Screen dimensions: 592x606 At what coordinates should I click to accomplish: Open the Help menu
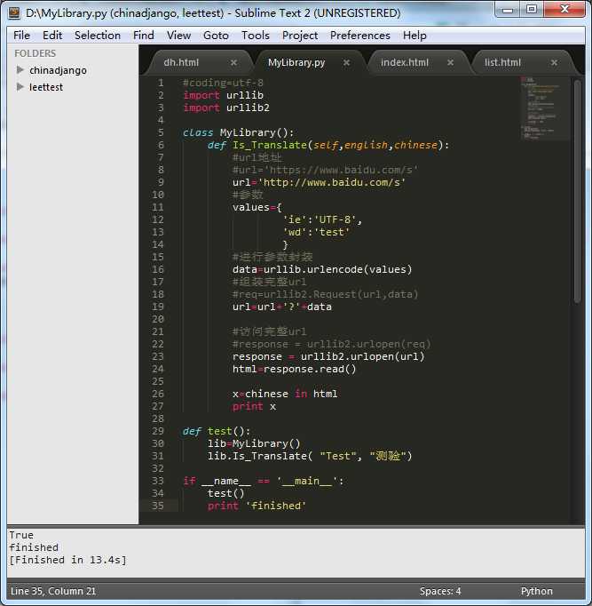tap(414, 36)
